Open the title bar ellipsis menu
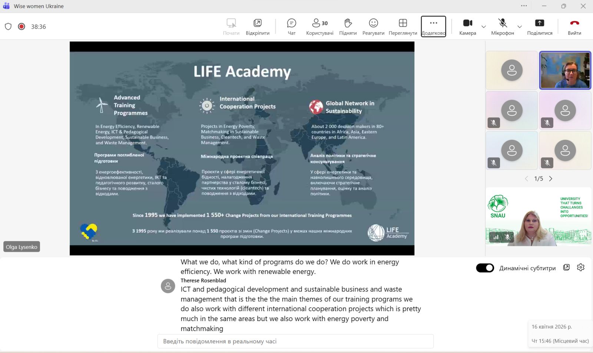 coord(524,6)
